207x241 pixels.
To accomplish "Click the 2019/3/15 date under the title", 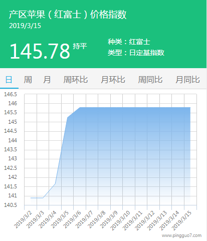I will [x=25, y=26].
